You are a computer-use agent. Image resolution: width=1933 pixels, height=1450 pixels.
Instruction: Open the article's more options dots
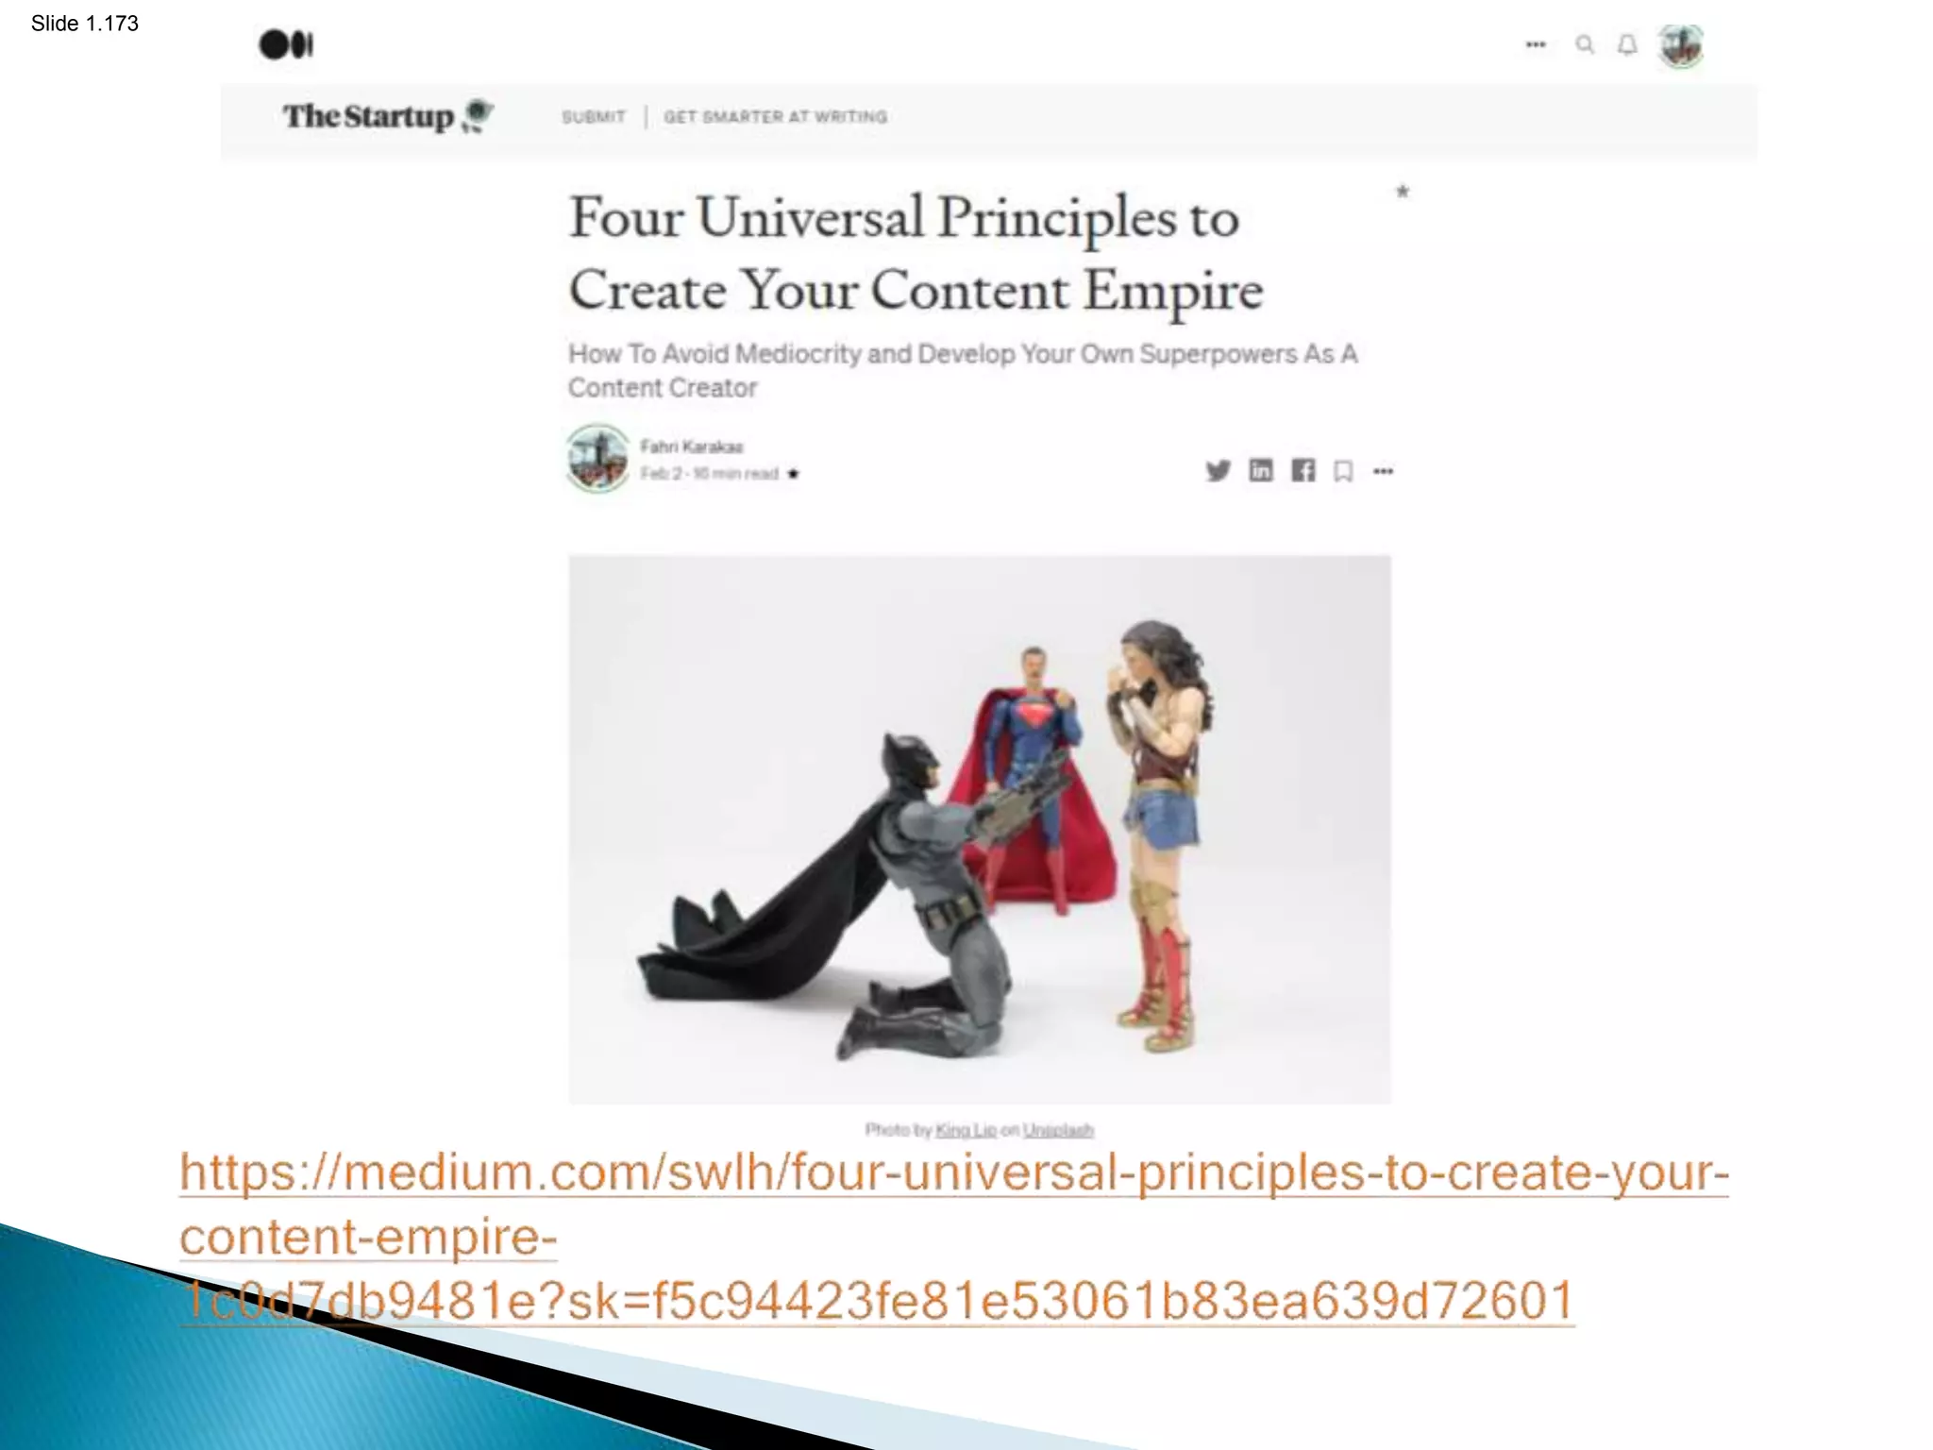tap(1383, 471)
